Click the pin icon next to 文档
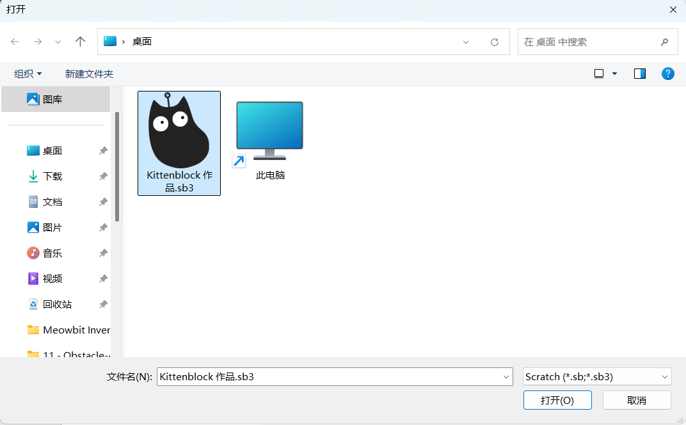The image size is (686, 425). click(103, 202)
